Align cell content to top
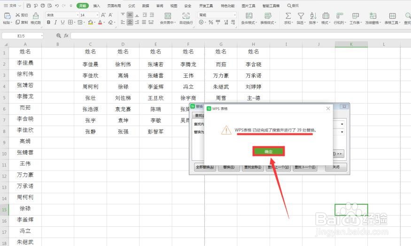 pos(123,15)
